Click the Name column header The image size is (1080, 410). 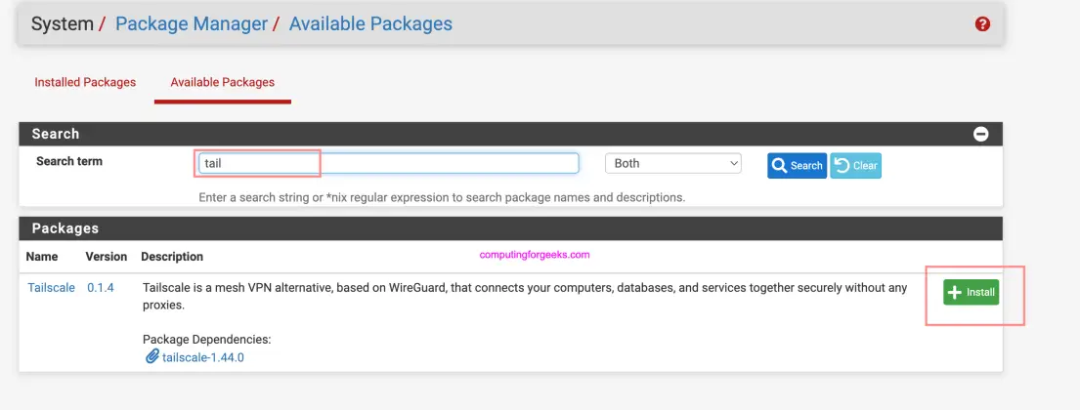click(x=42, y=257)
